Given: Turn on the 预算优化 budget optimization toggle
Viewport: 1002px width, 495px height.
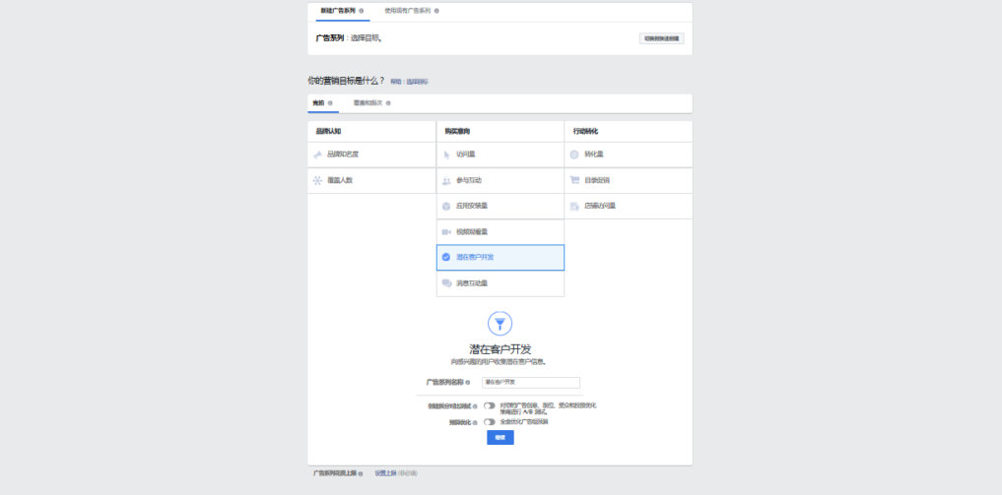Looking at the screenshot, I should tap(490, 421).
